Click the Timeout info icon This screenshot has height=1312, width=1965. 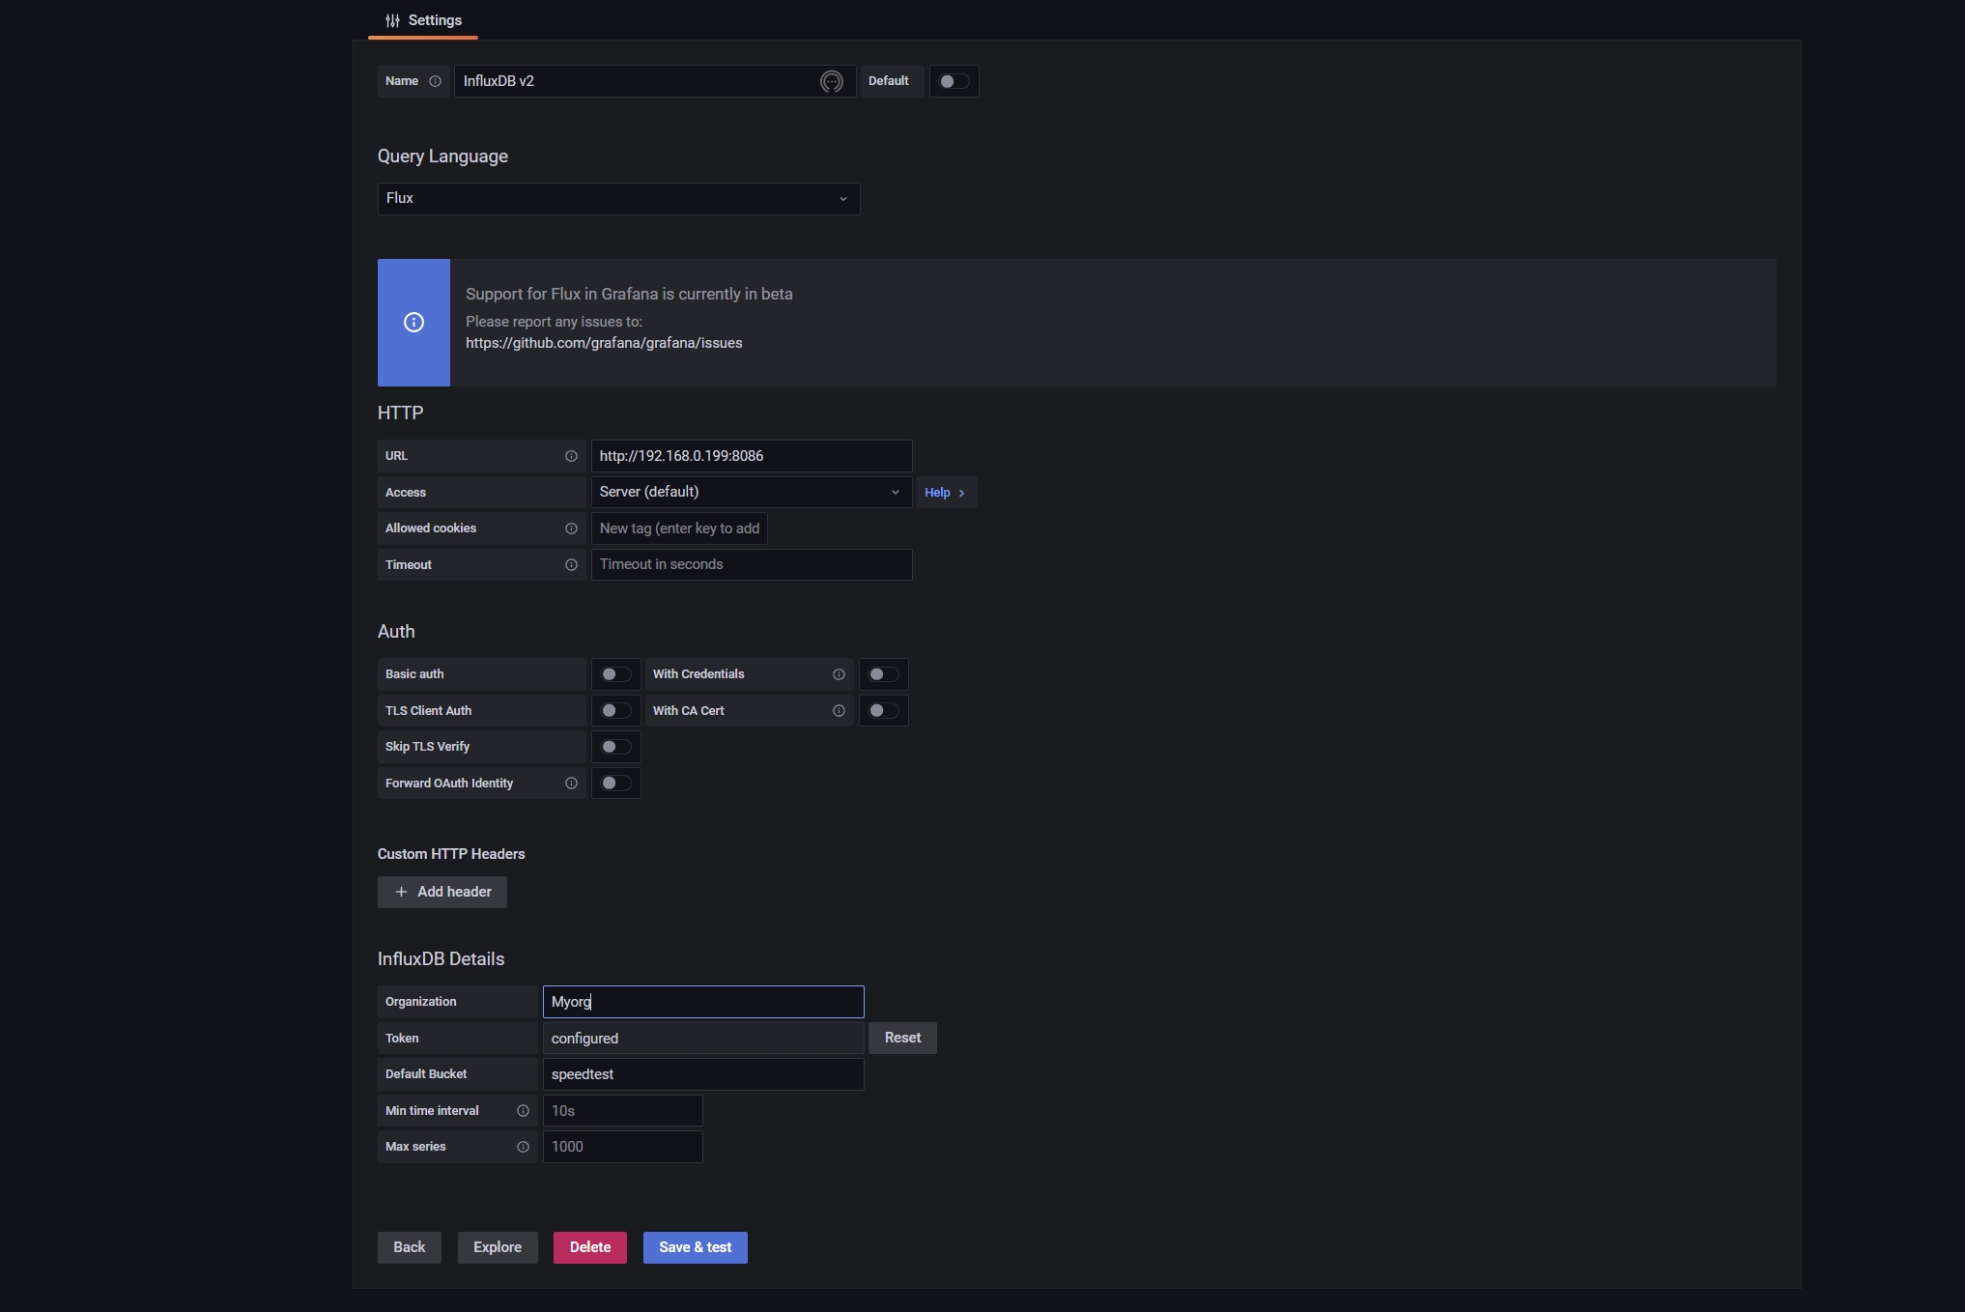click(x=571, y=565)
